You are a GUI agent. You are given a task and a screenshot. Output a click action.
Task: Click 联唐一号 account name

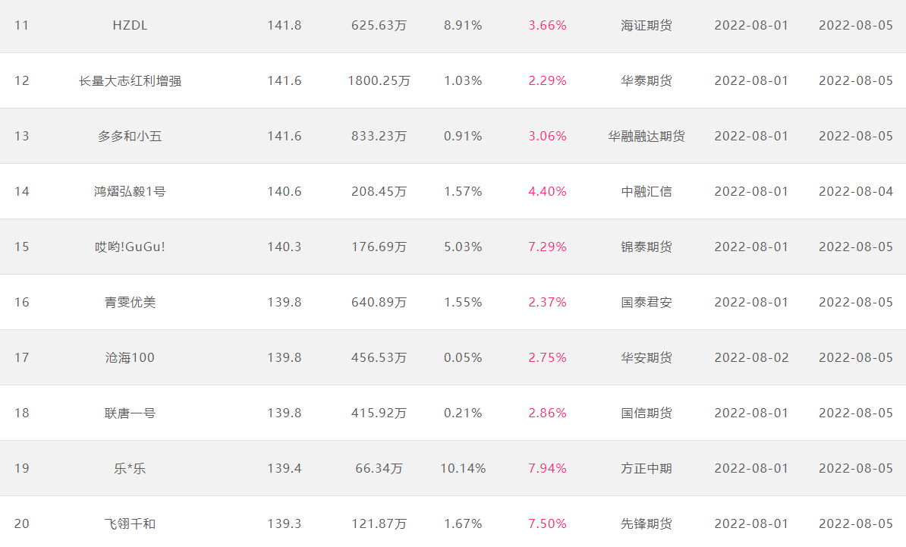pos(130,413)
